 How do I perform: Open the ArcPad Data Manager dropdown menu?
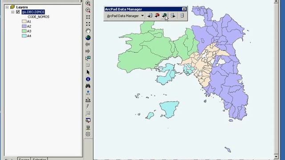pyautogui.click(x=142, y=16)
